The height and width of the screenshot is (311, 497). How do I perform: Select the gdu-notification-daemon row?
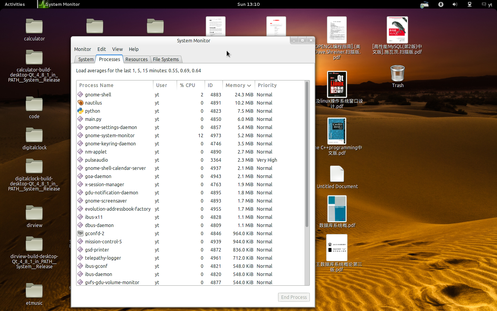191,192
